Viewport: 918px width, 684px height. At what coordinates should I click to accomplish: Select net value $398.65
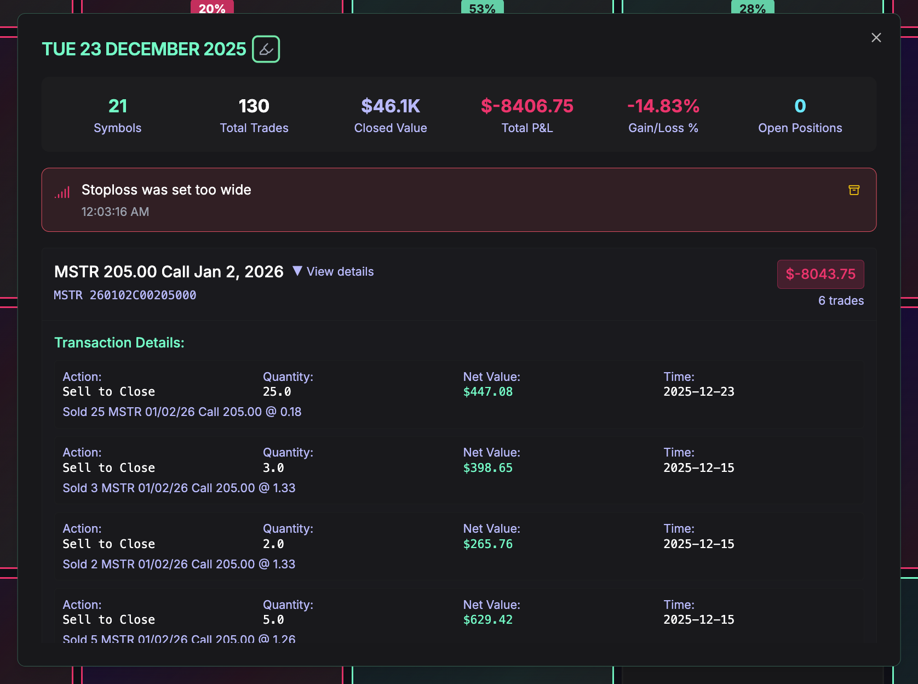[x=488, y=468]
